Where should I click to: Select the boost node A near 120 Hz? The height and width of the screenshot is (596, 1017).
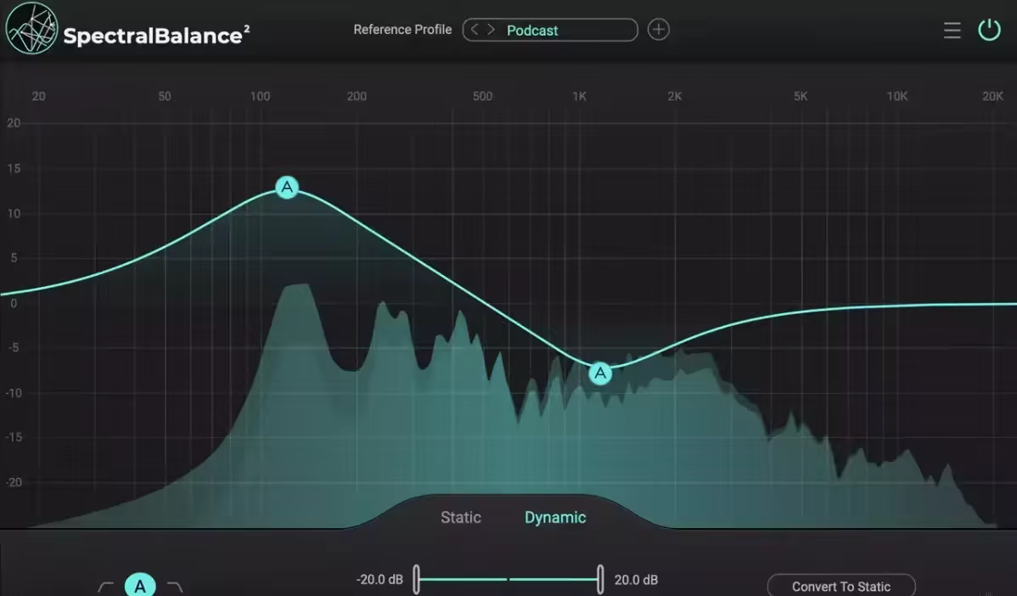pos(288,187)
